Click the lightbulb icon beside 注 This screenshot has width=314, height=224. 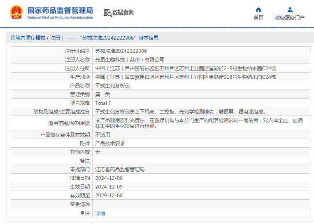click(x=82, y=213)
